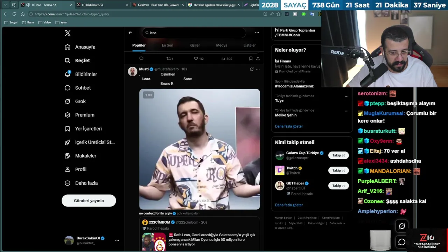
Task: Play Musti's video thumbnail
Action: pyautogui.click(x=199, y=149)
